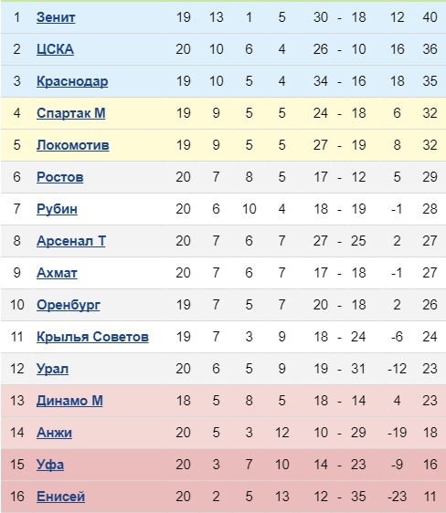The height and width of the screenshot is (513, 446).
Task: Click the Крылья Советов link
Action: pyautogui.click(x=92, y=337)
